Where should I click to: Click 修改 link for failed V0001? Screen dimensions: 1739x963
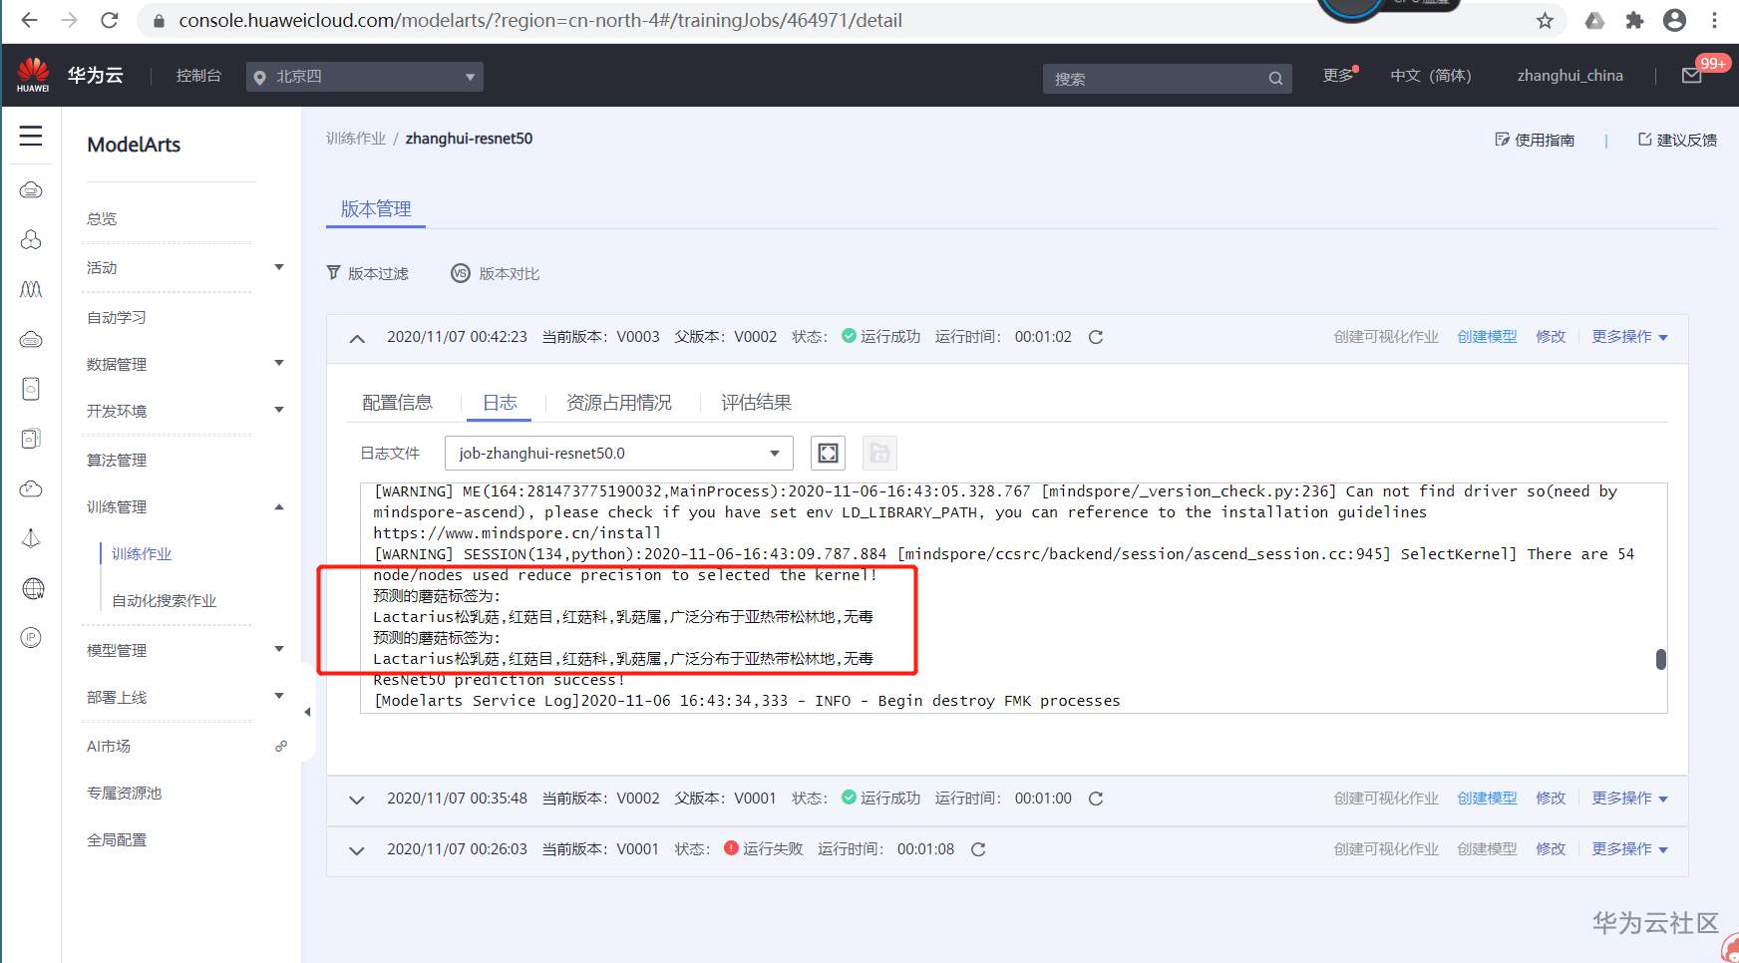1551,849
